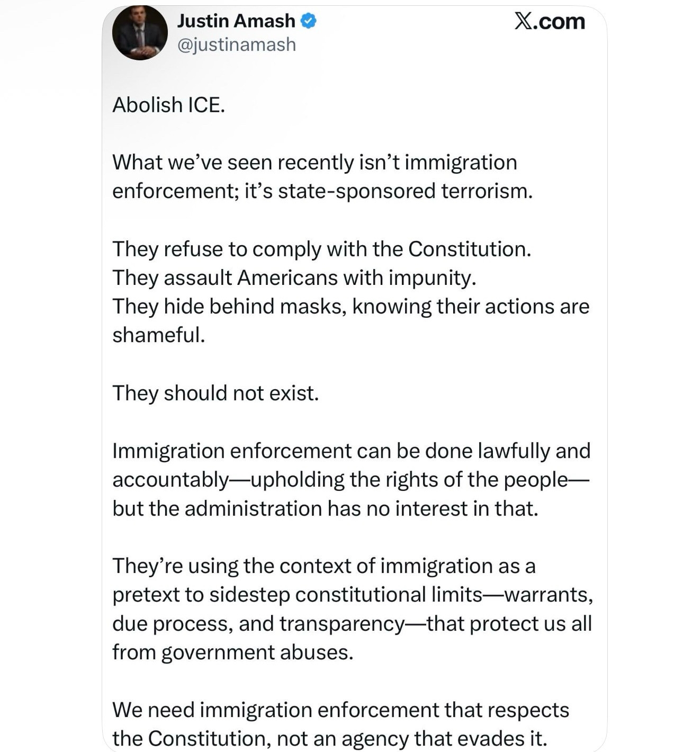The height and width of the screenshot is (752, 683).
Task: Select the "Abolish ICE." opening line
Action: click(x=168, y=105)
